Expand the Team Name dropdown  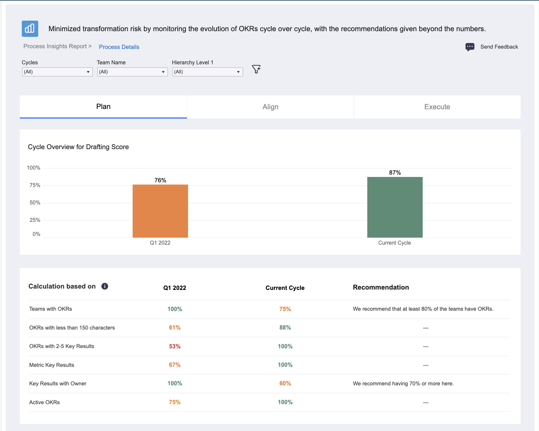[x=132, y=72]
